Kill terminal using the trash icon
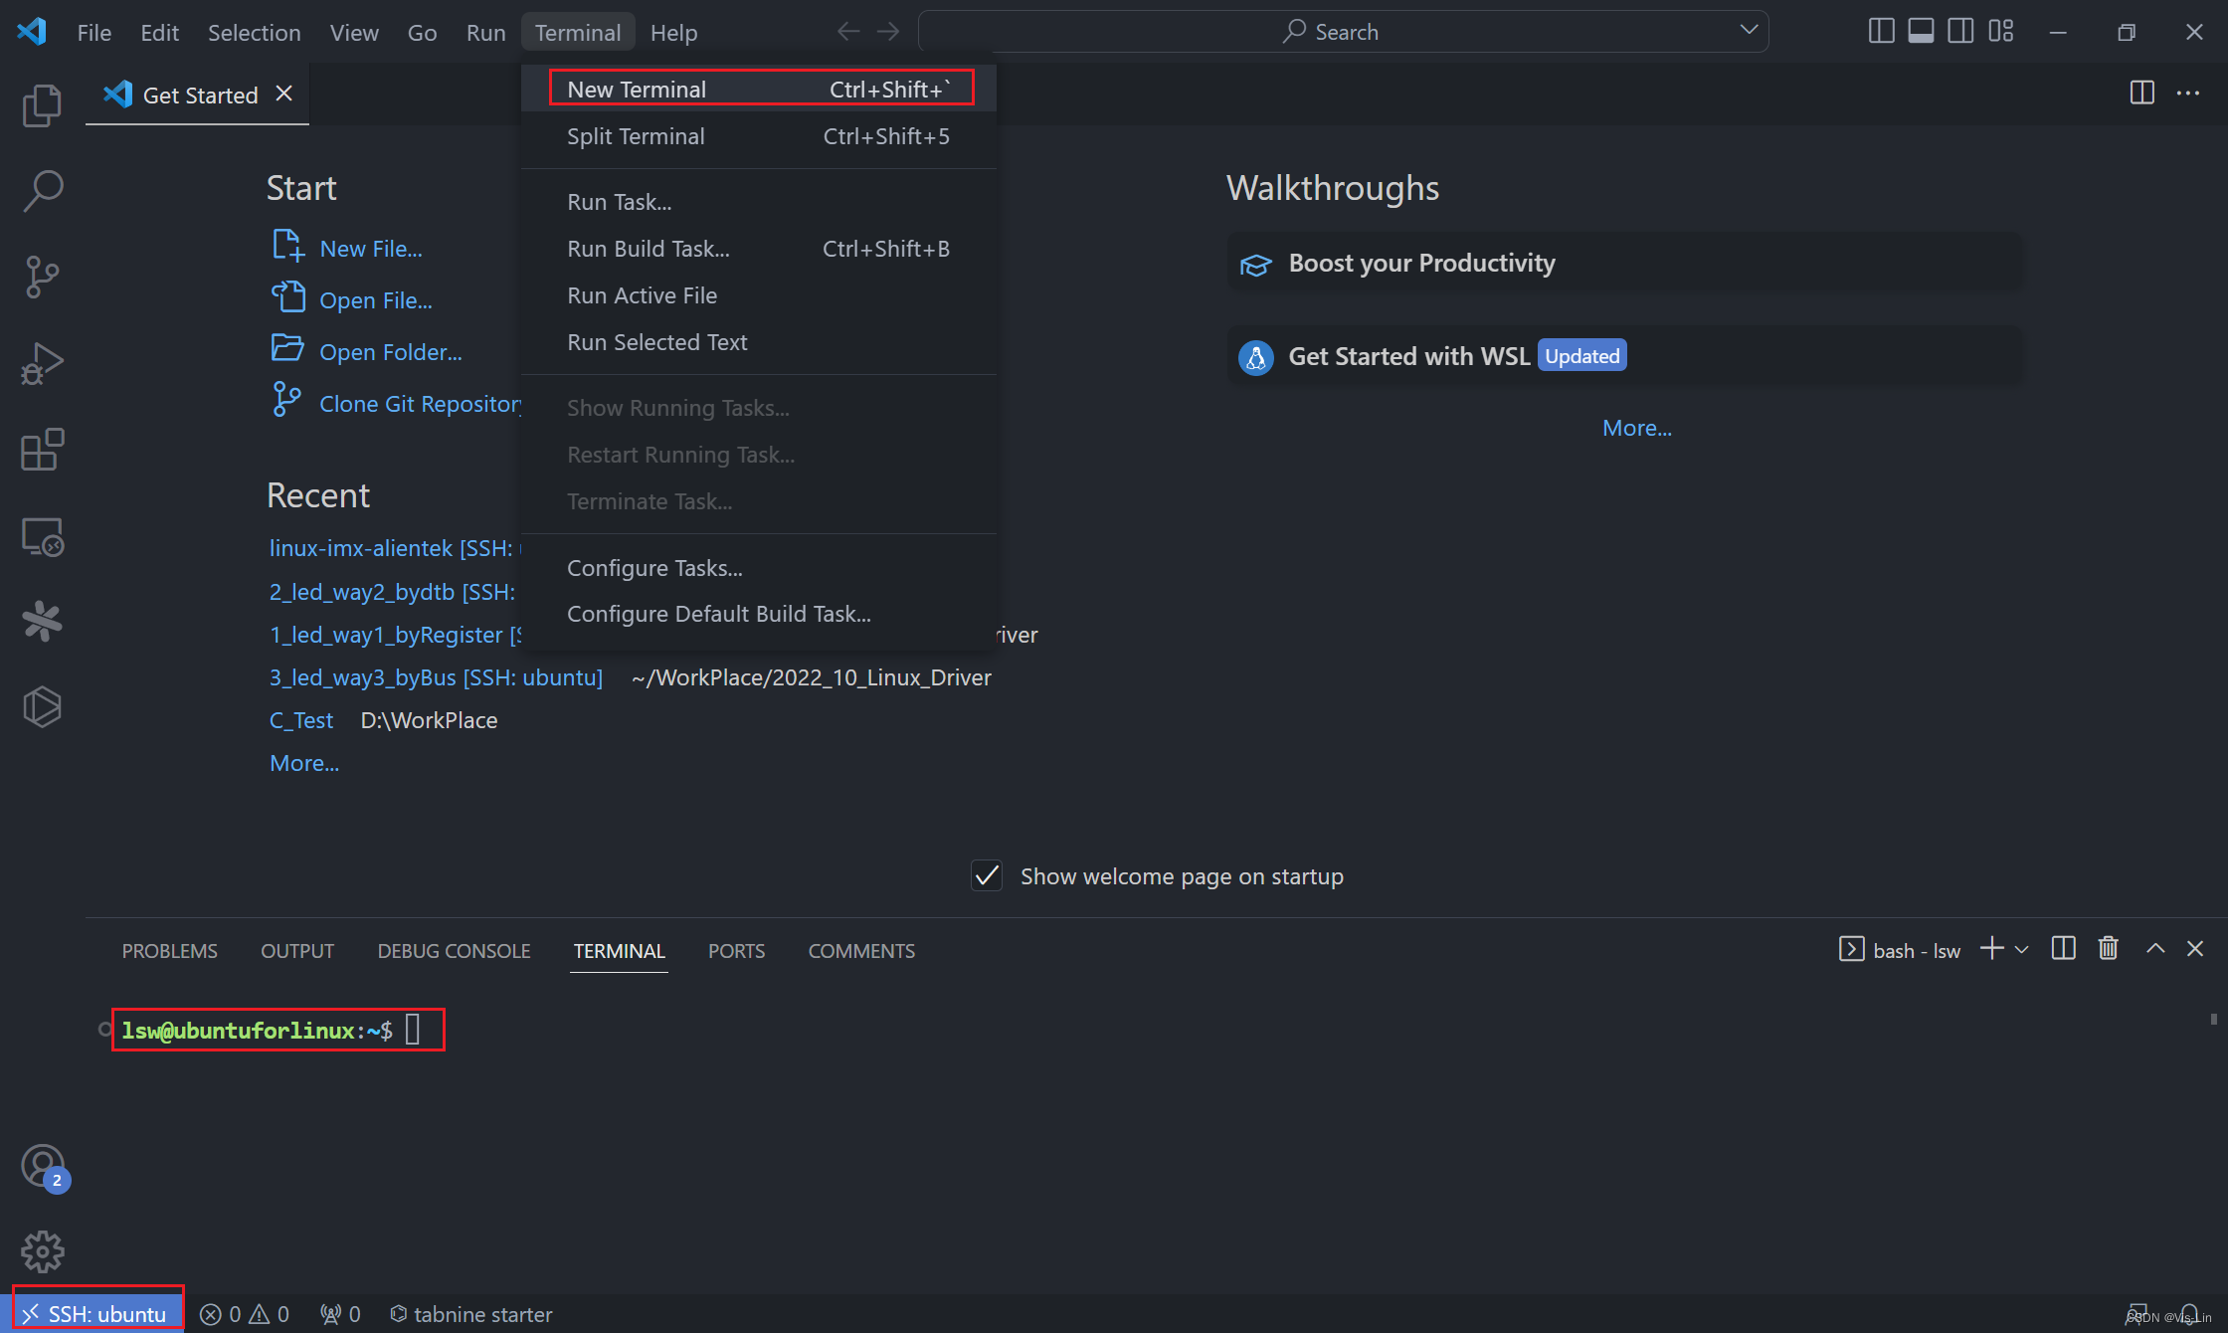The width and height of the screenshot is (2228, 1333). 2108,949
